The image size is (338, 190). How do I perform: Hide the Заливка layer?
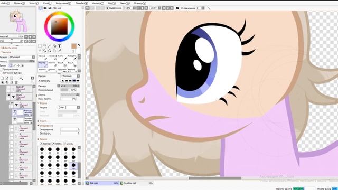point(15,119)
